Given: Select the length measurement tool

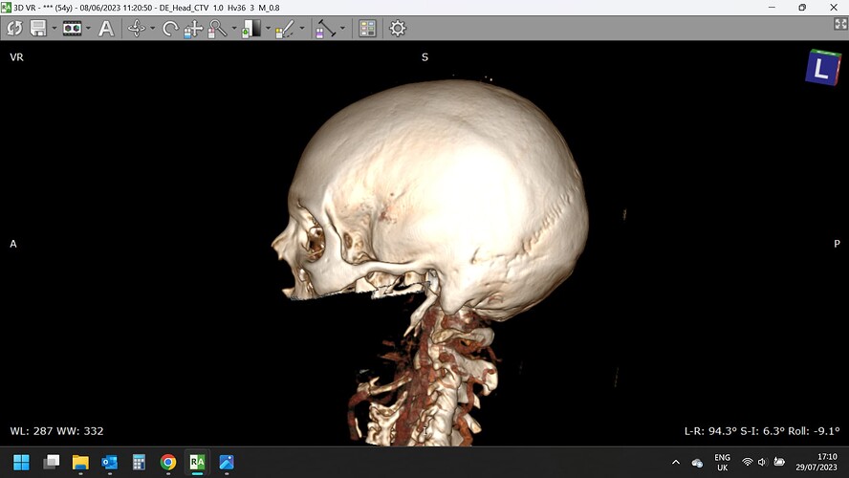Looking at the screenshot, I should pos(326,29).
